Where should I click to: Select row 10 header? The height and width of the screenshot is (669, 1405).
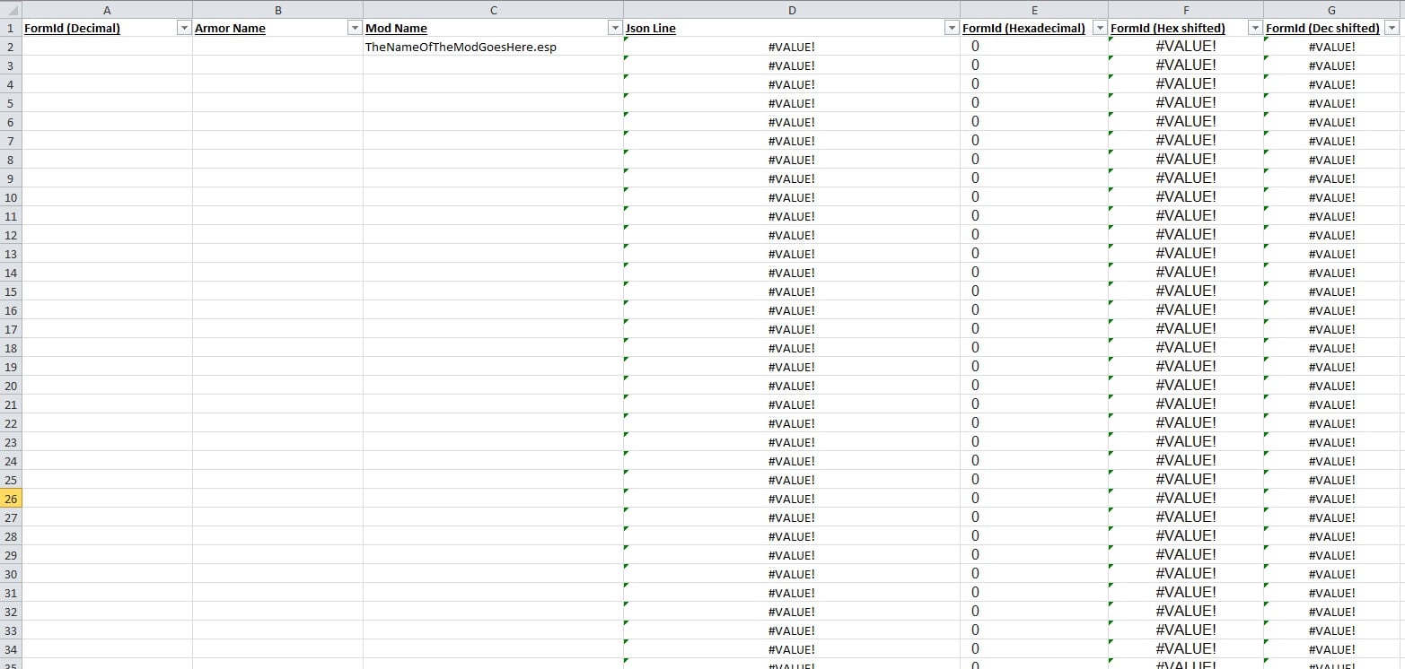coord(11,197)
